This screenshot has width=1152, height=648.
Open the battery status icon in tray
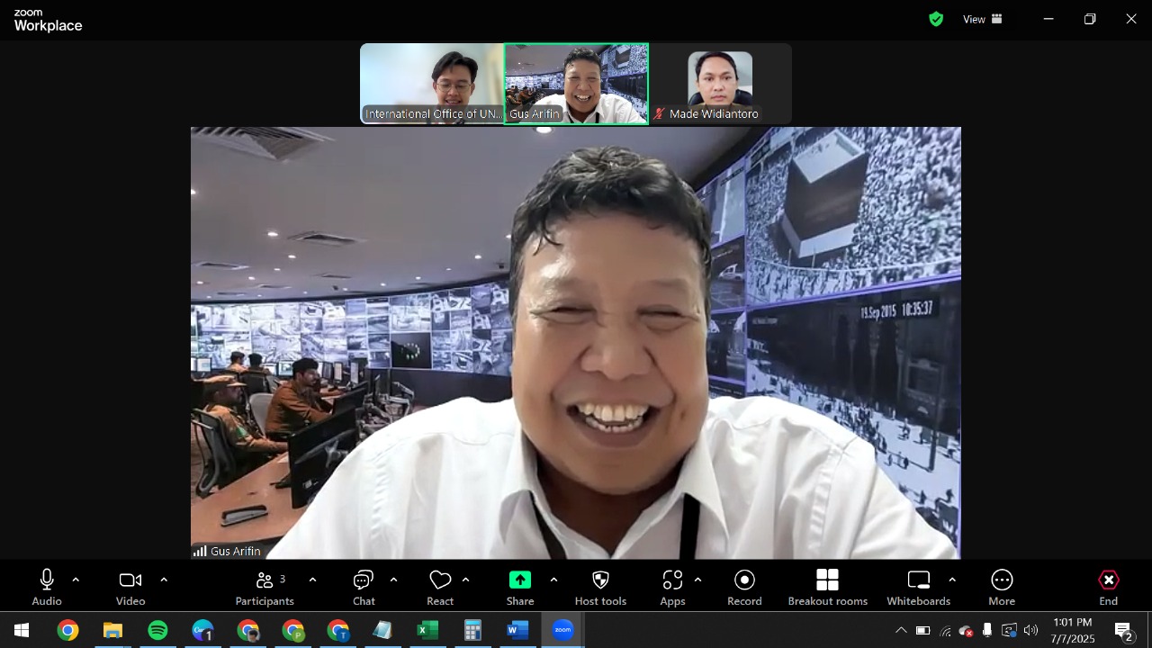[x=922, y=630]
